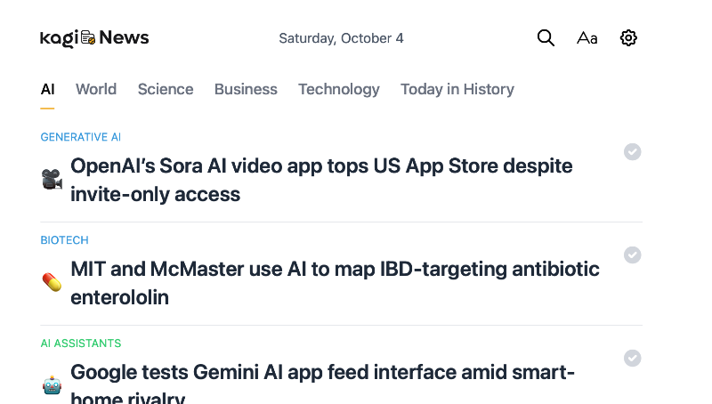Click the pill emoji beside MIT story

pos(52,283)
